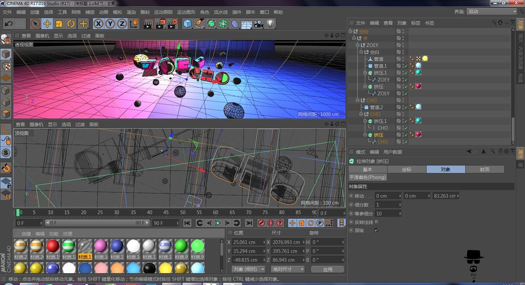Click the 应用 apply button
This screenshot has height=285, width=525.
coord(328,269)
